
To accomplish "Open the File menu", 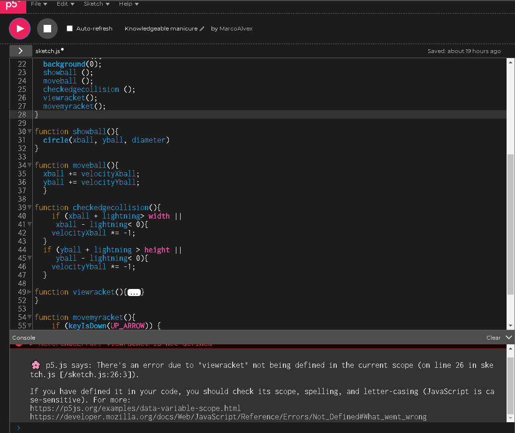I will [x=39, y=4].
